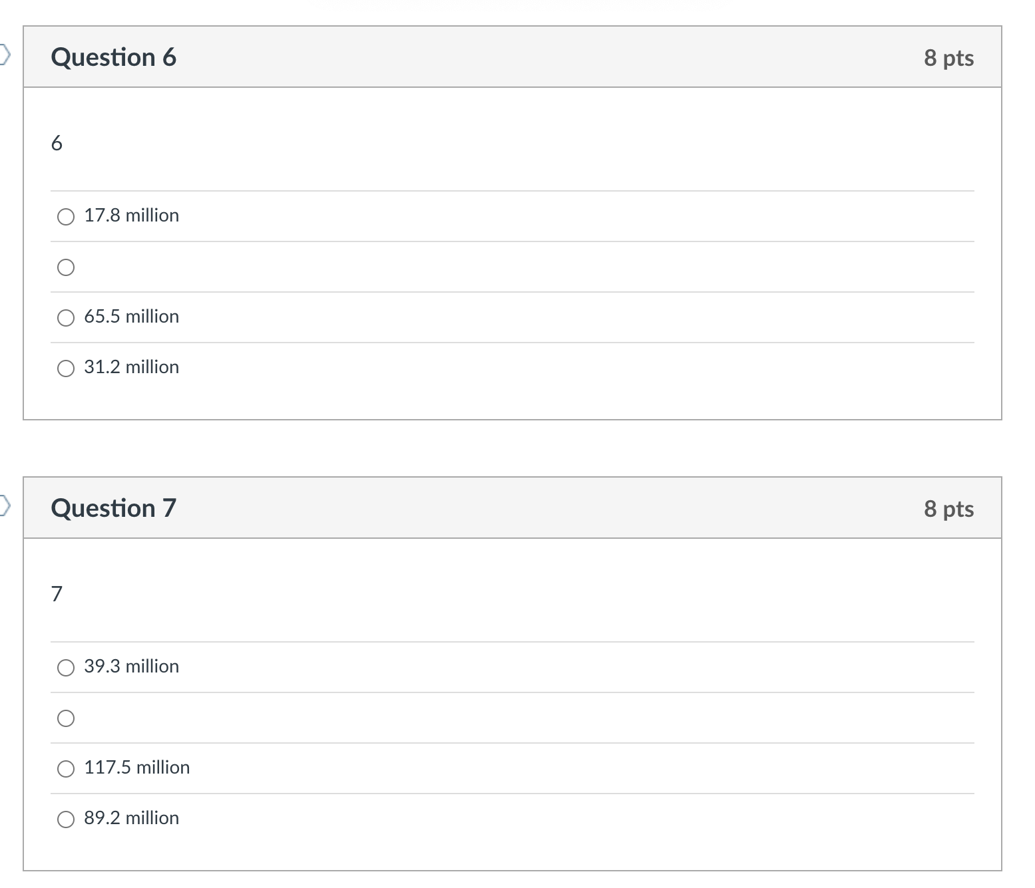Click the 8 pts label on Question 7
The image size is (1035, 888).
[948, 509]
